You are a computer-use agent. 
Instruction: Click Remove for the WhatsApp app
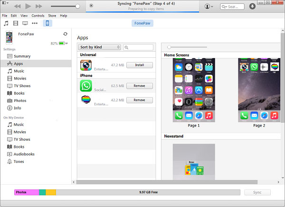pyautogui.click(x=139, y=86)
